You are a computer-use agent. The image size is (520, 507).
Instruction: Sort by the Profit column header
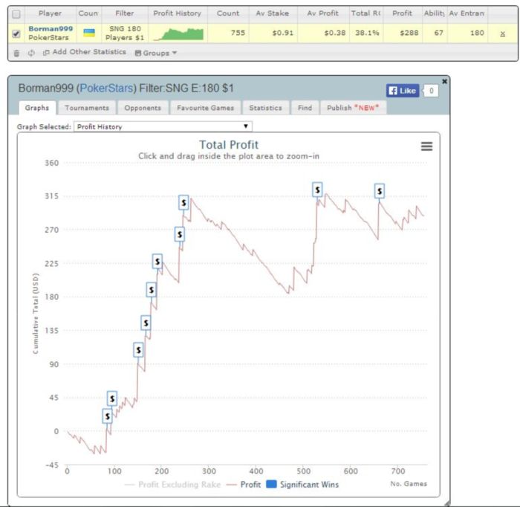(403, 13)
